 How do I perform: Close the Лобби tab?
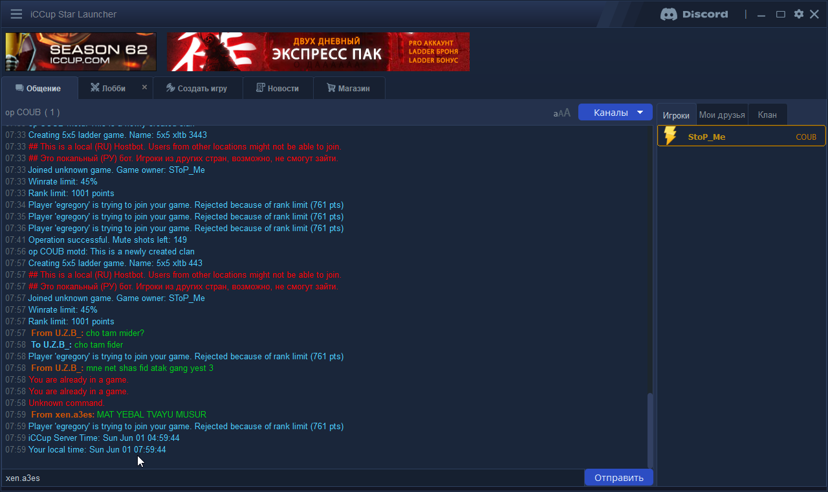click(x=144, y=87)
